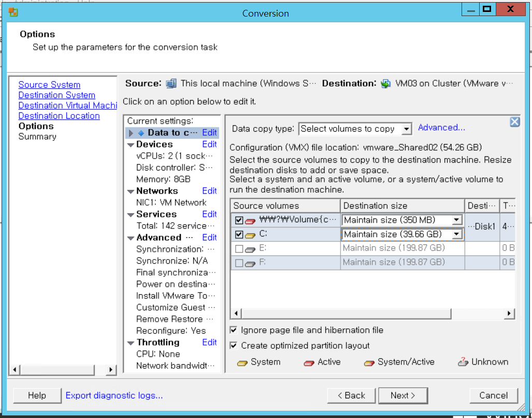
Task: Select the Reconfigure: Yes setting row
Action: (x=171, y=331)
